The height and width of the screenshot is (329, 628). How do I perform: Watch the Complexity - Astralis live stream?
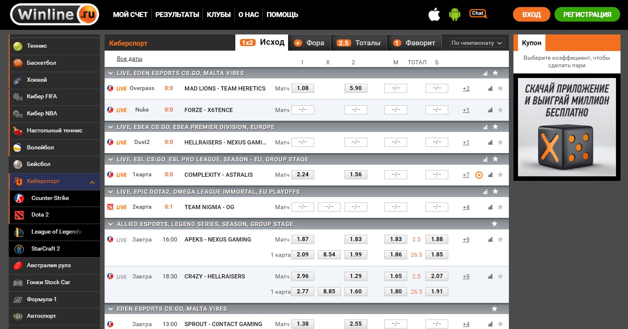pyautogui.click(x=479, y=175)
